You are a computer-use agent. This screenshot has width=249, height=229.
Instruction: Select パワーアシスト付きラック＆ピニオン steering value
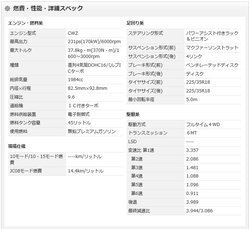(x=212, y=36)
